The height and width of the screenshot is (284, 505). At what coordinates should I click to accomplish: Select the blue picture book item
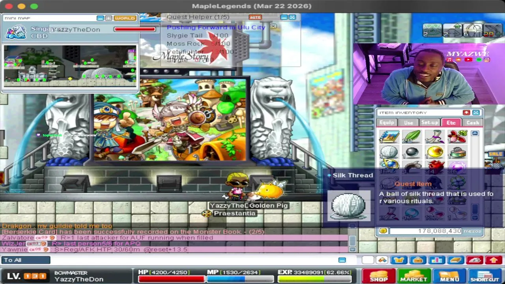tap(389, 137)
